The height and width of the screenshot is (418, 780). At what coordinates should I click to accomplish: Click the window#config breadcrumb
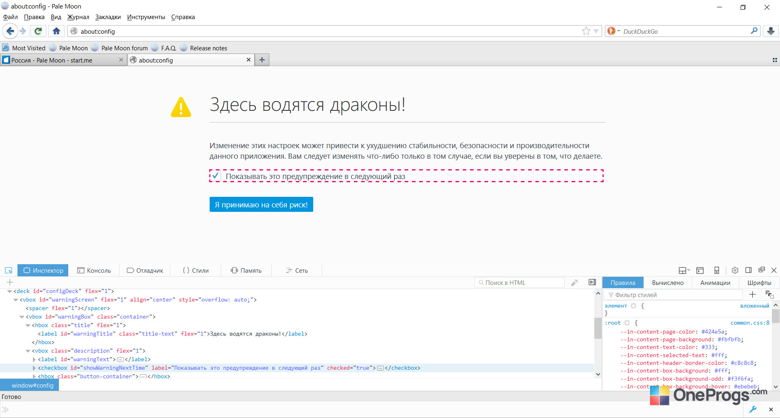click(30, 385)
